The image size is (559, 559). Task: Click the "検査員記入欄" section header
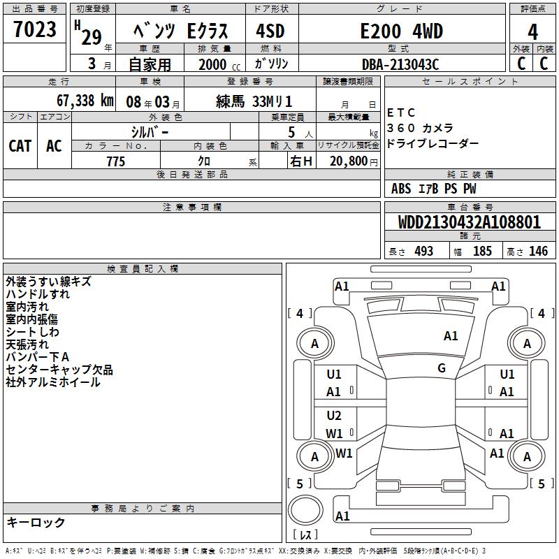(143, 269)
